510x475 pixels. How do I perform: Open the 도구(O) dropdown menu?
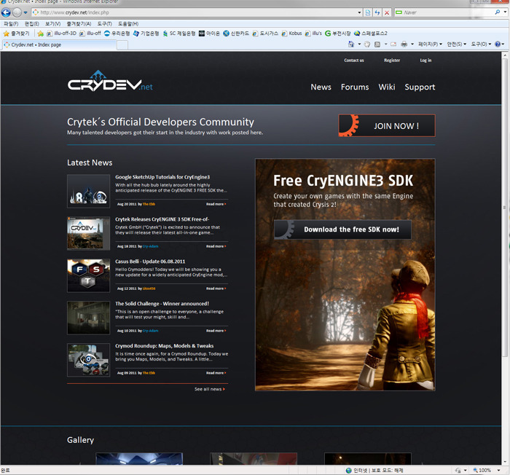click(481, 44)
